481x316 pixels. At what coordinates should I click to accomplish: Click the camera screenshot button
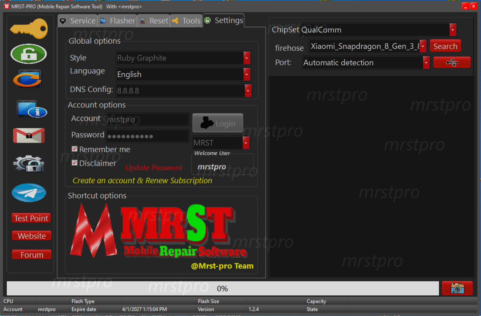point(457,288)
